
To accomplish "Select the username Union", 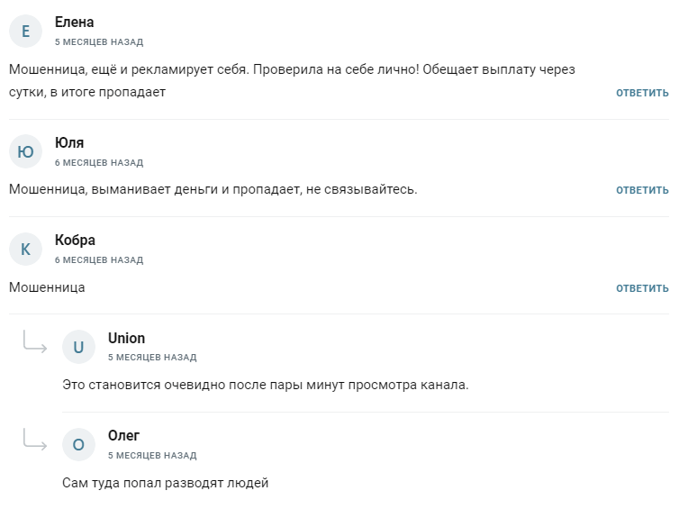I will (x=126, y=338).
